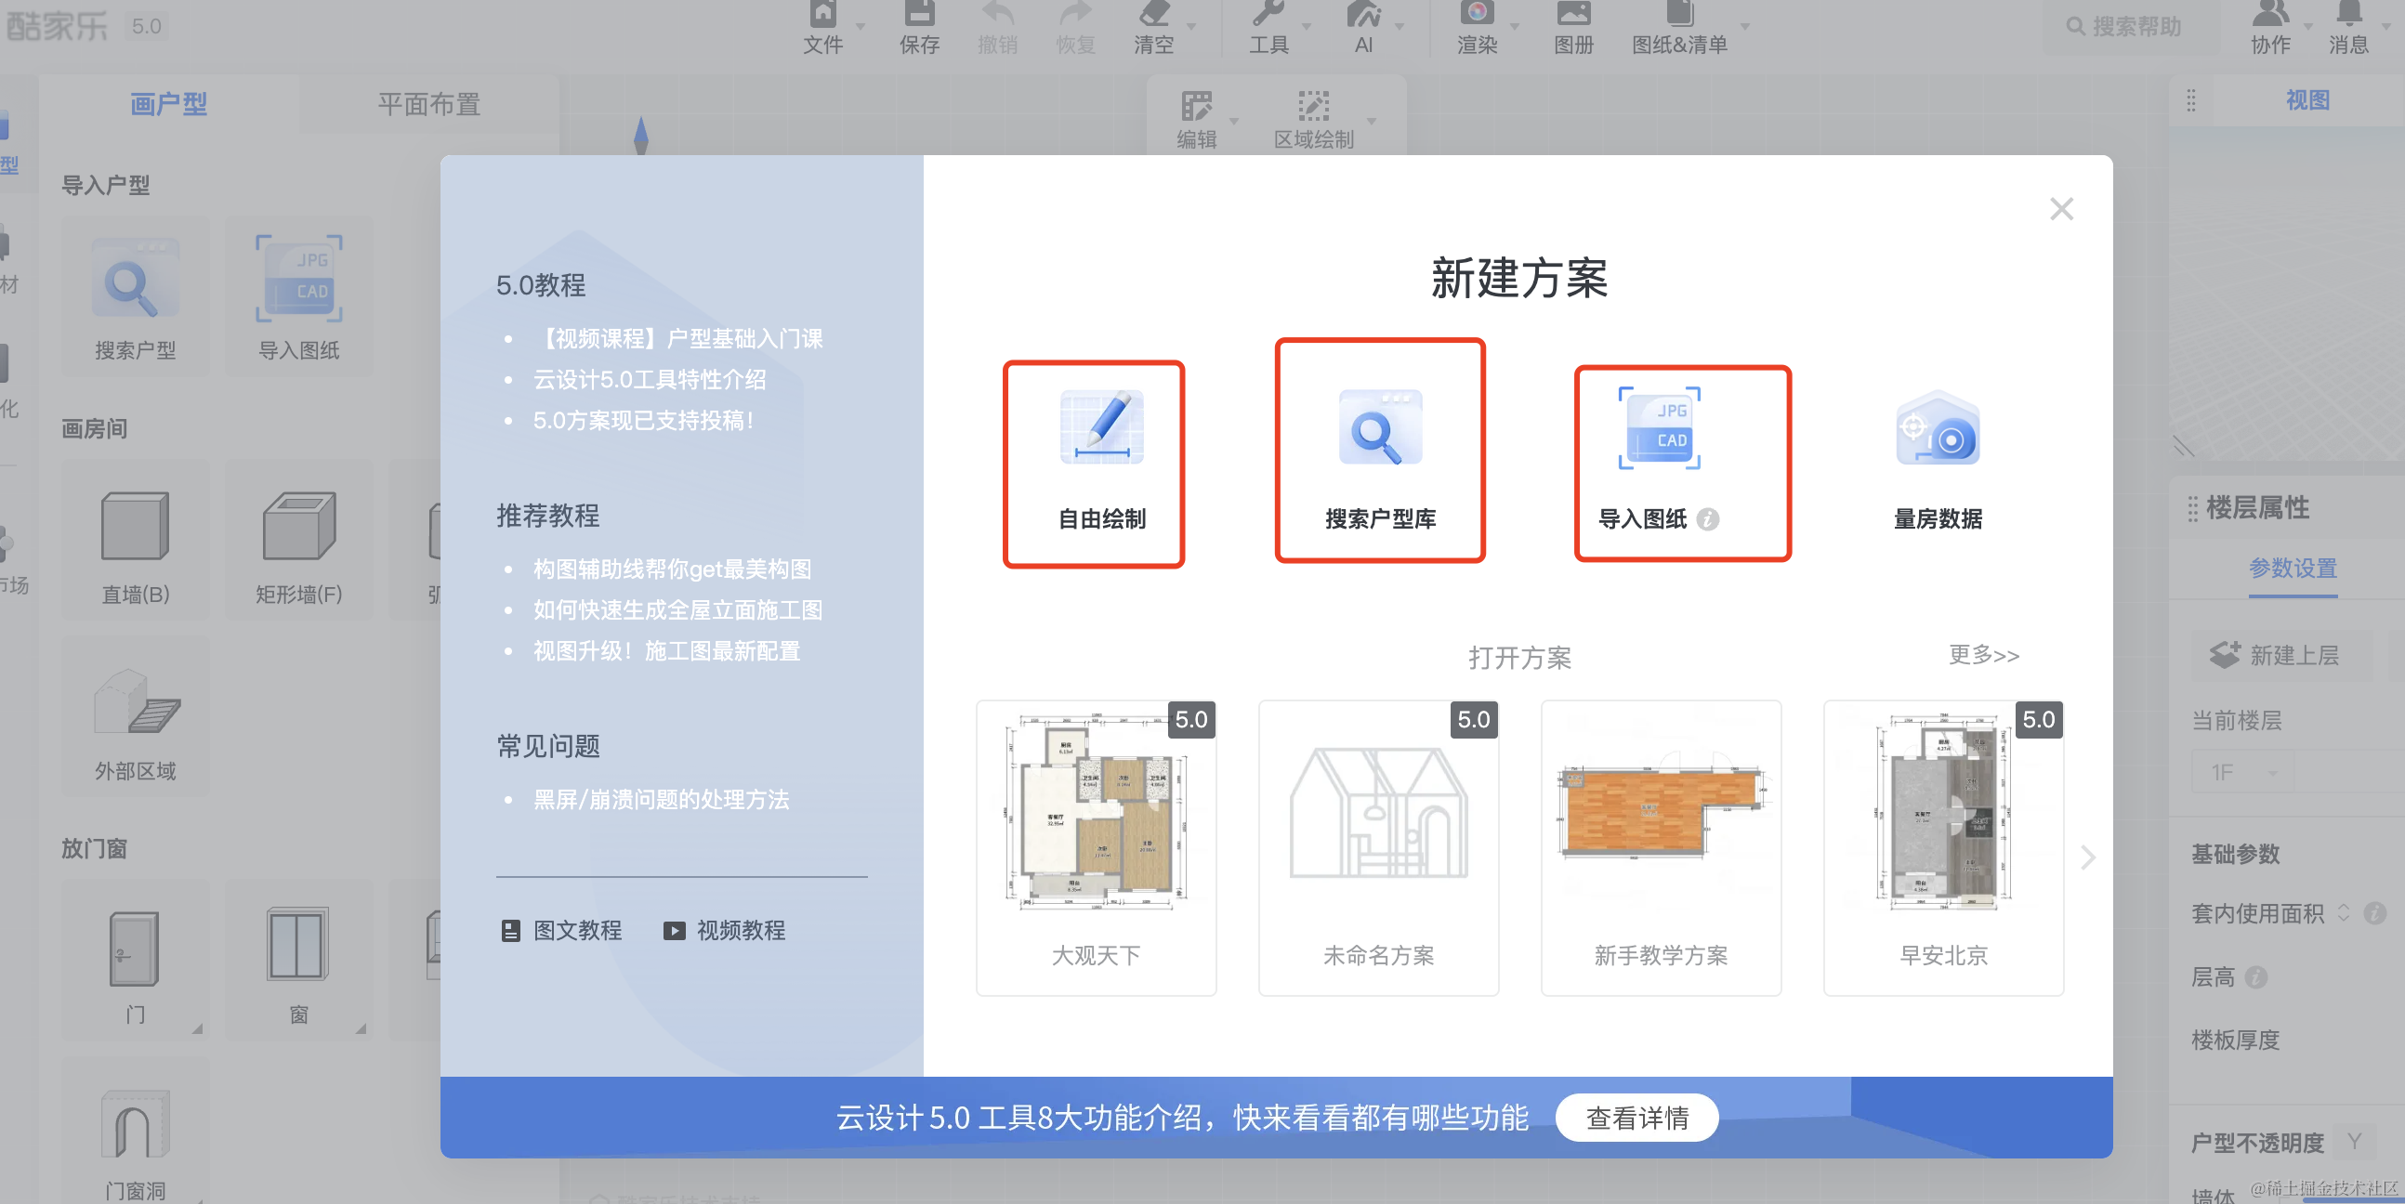The image size is (2405, 1204).
Task: Choose 自由绘制 in the dialog
Action: [x=1101, y=462]
